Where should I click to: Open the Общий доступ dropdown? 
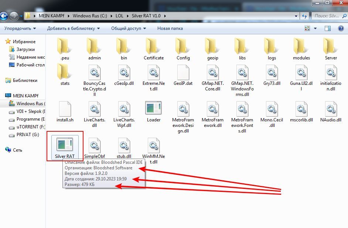tap(129, 28)
